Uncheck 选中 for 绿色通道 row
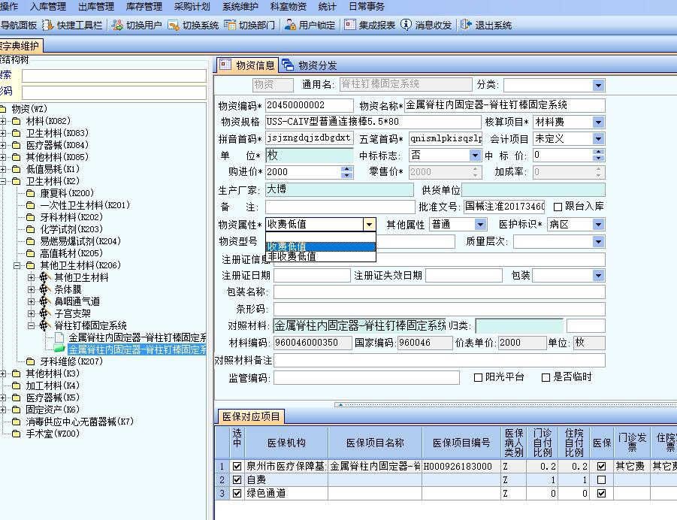677x520 pixels. (x=237, y=493)
